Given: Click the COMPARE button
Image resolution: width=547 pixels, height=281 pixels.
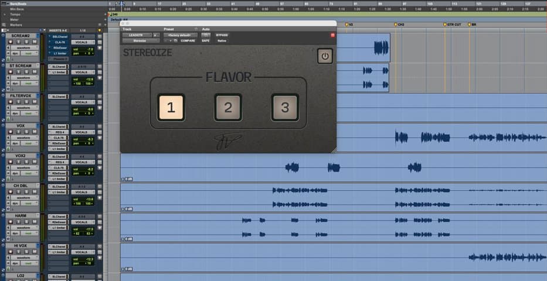Looking at the screenshot, I should pyautogui.click(x=188, y=41).
